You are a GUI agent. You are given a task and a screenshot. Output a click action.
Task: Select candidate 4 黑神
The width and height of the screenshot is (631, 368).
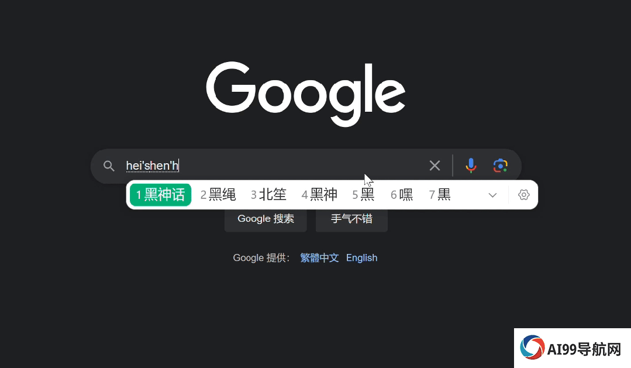(319, 195)
